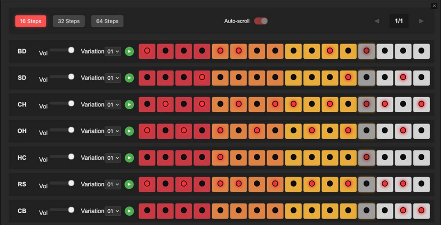Open the SD Variation dropdown
The width and height of the screenshot is (441, 225).
(113, 78)
